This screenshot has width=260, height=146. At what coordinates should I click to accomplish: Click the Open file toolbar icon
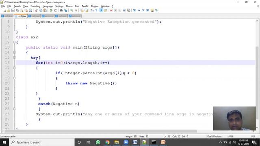(x=9, y=11)
